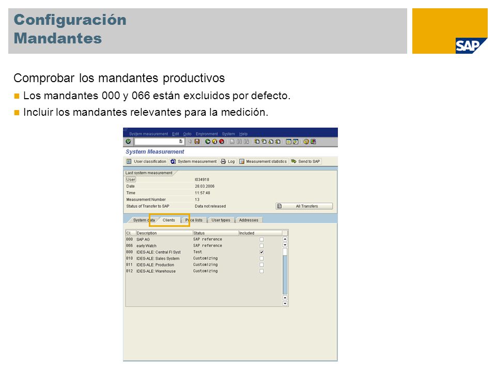496x372 pixels.
Task: Open the Log button with printer icon
Action: pos(228,161)
